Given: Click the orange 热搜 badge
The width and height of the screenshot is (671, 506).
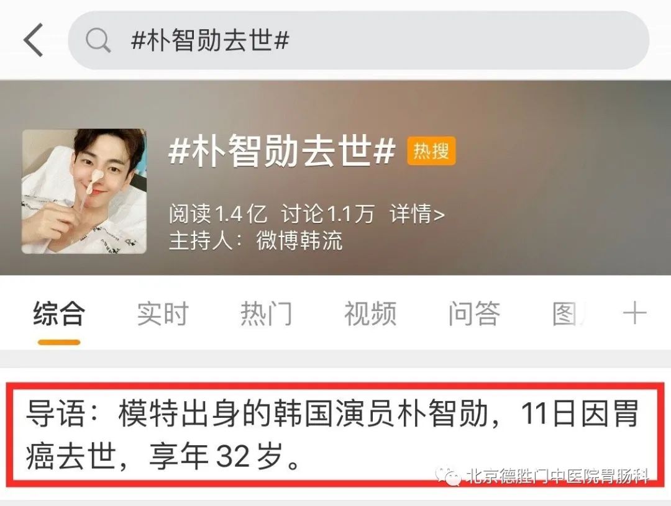Looking at the screenshot, I should click(x=431, y=151).
